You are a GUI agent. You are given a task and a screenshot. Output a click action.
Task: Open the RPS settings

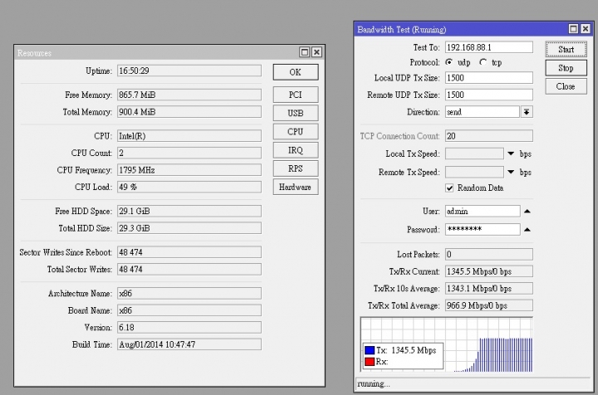(296, 168)
